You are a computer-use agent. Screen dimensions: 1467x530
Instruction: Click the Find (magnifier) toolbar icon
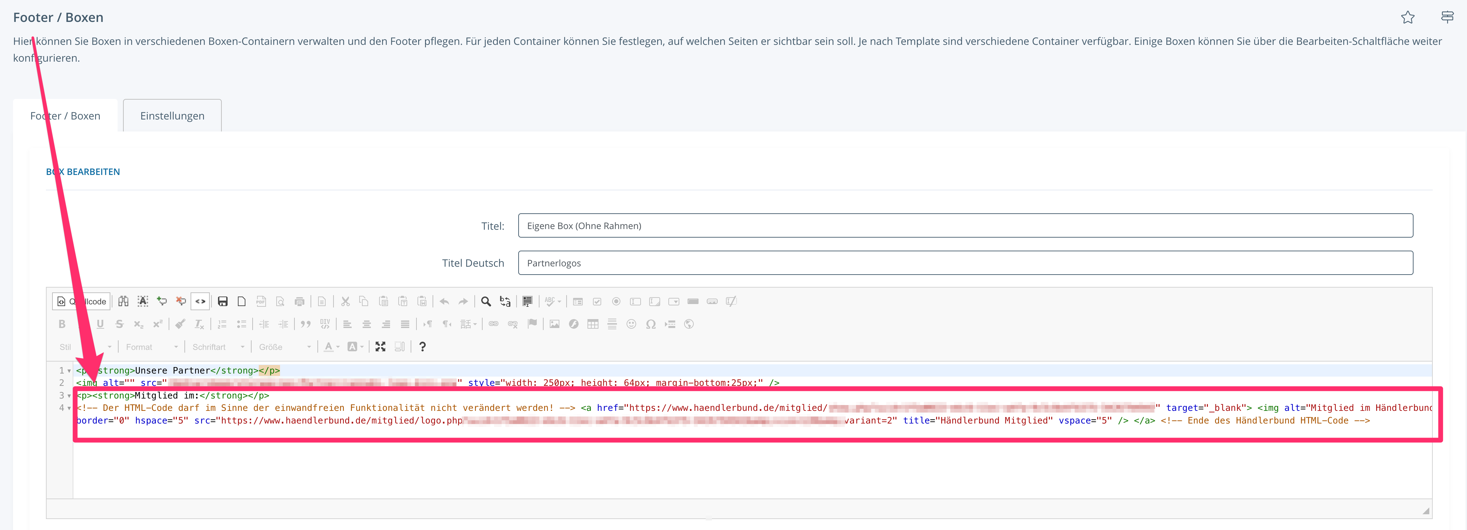pyautogui.click(x=486, y=301)
